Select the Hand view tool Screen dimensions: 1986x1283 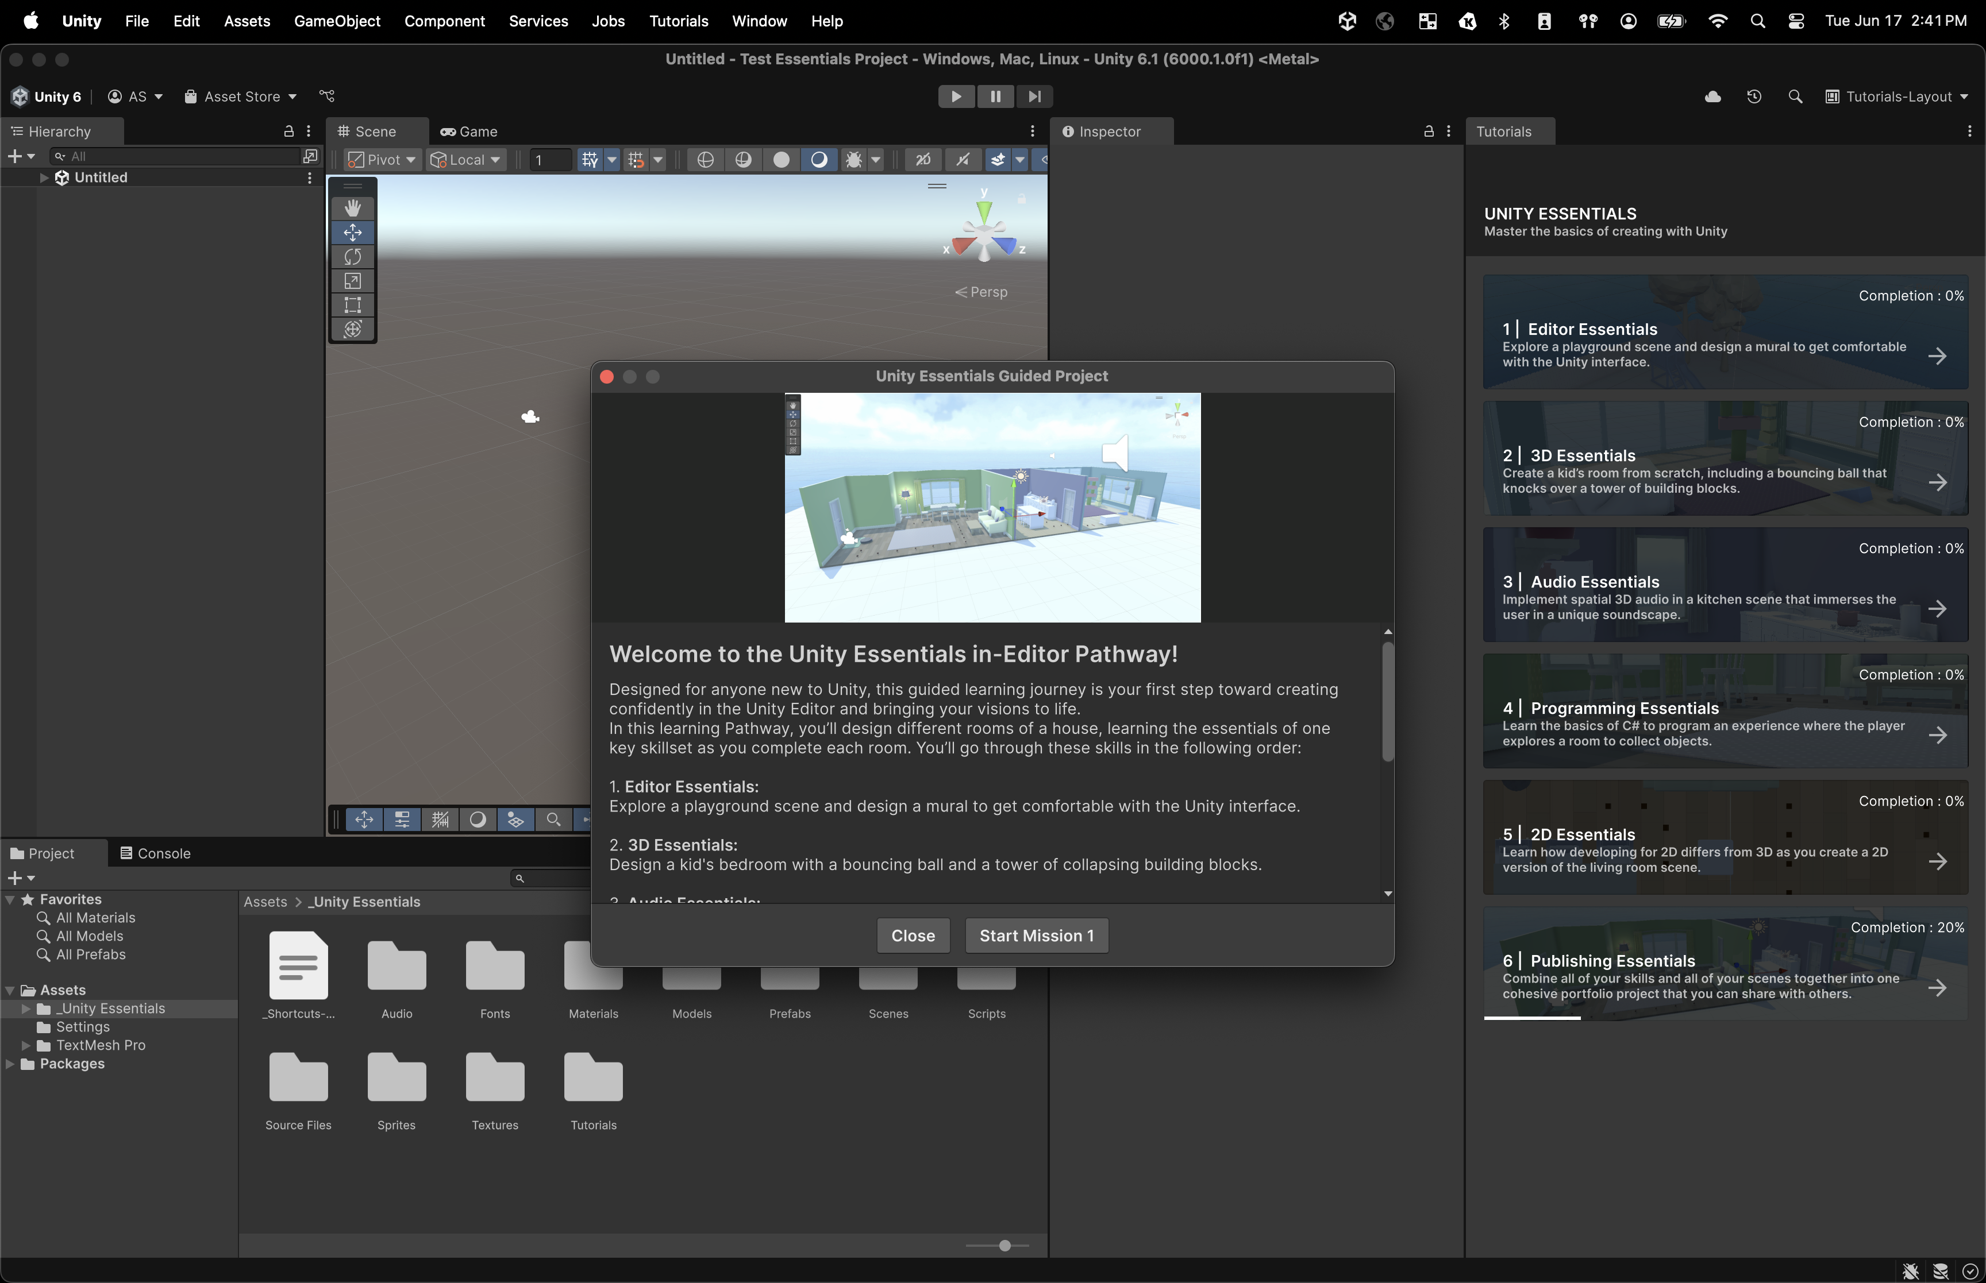pos(352,208)
